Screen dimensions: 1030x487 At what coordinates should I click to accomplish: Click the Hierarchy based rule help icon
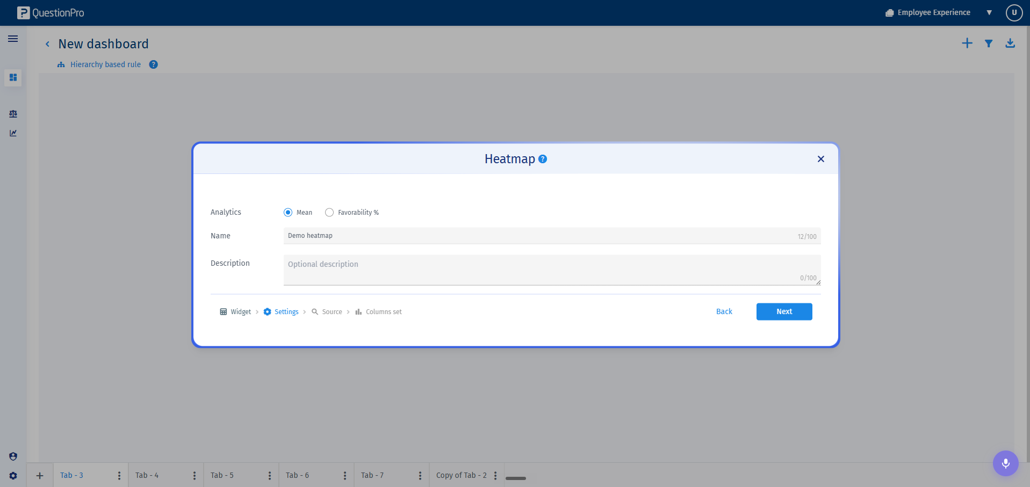(x=153, y=64)
